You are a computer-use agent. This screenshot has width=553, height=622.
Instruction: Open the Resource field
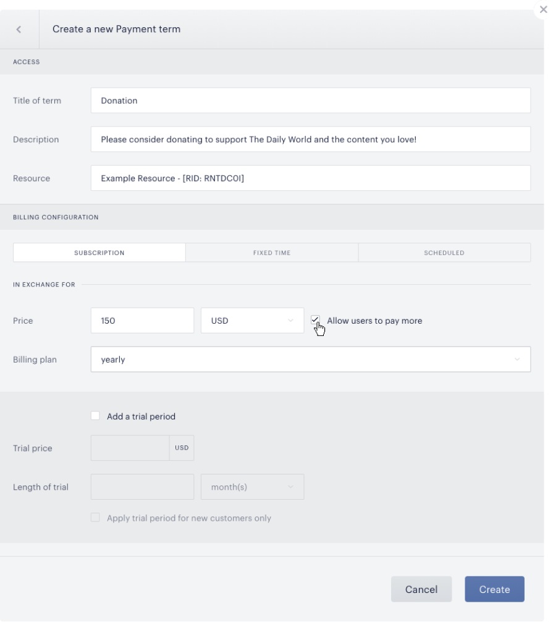311,178
